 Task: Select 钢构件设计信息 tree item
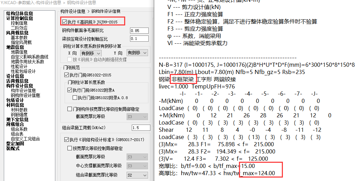point(26,95)
